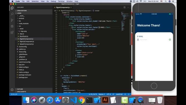Open Adobe Illustrator from the Dock
The width and height of the screenshot is (186, 105).
105,100
